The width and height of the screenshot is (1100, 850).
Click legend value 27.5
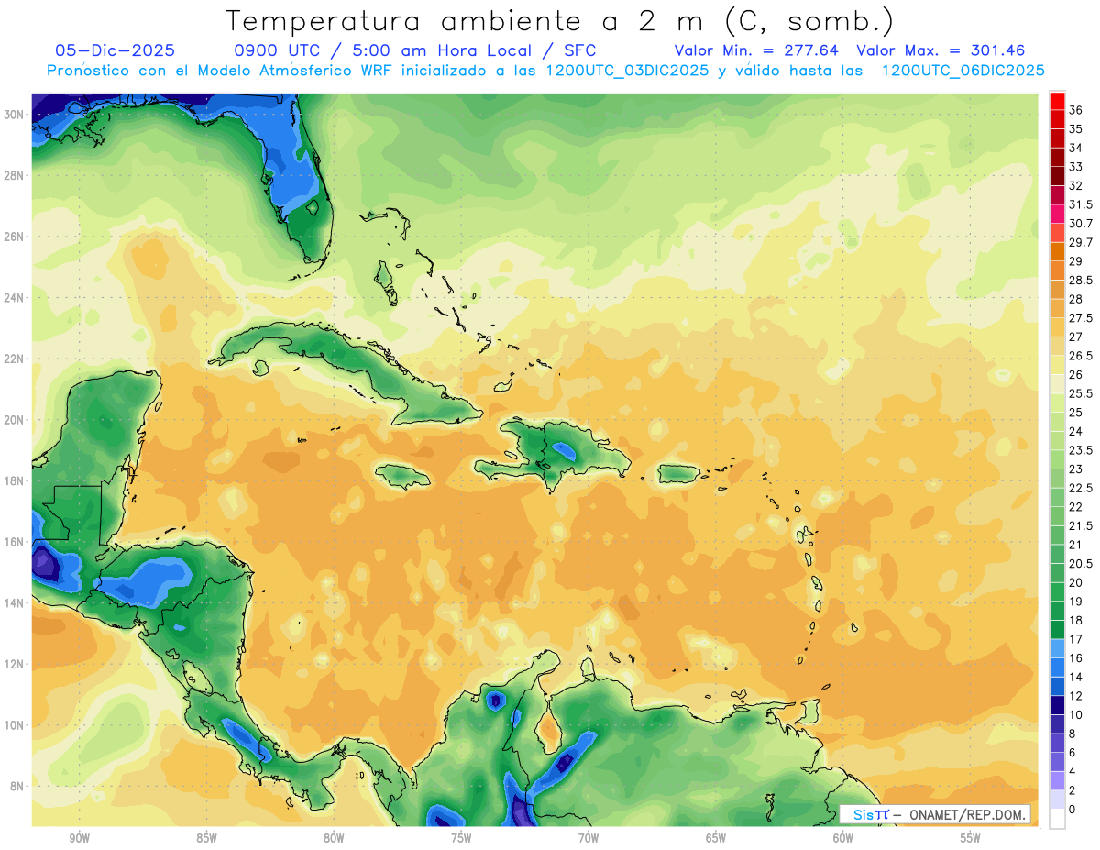1081,318
